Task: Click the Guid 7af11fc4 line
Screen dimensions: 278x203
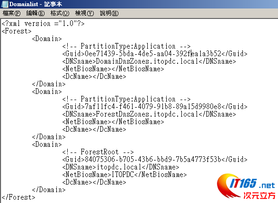Action: pyautogui.click(x=155, y=107)
